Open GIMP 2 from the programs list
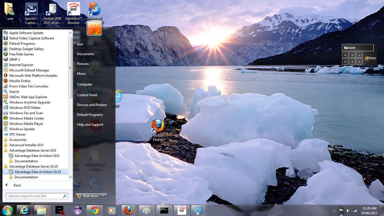Image resolution: width=384 pixels, height=216 pixels. click(x=15, y=60)
